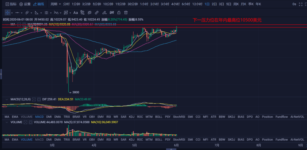Toggle TRIX in the VOLUME panel indicator bar
The height and width of the screenshot is (150, 307).
click(67, 140)
